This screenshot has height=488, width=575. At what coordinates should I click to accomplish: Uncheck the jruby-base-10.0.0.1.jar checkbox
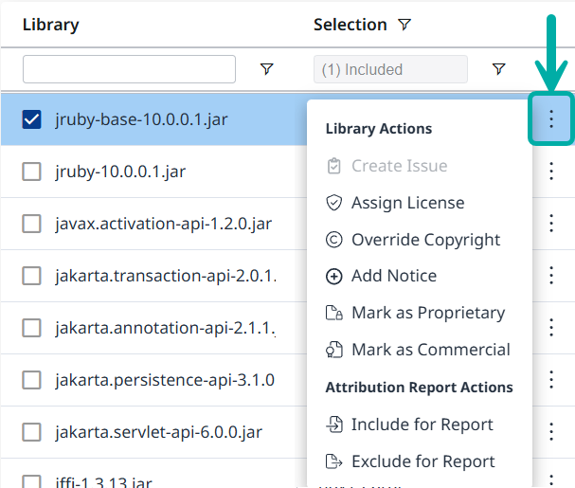tap(31, 119)
